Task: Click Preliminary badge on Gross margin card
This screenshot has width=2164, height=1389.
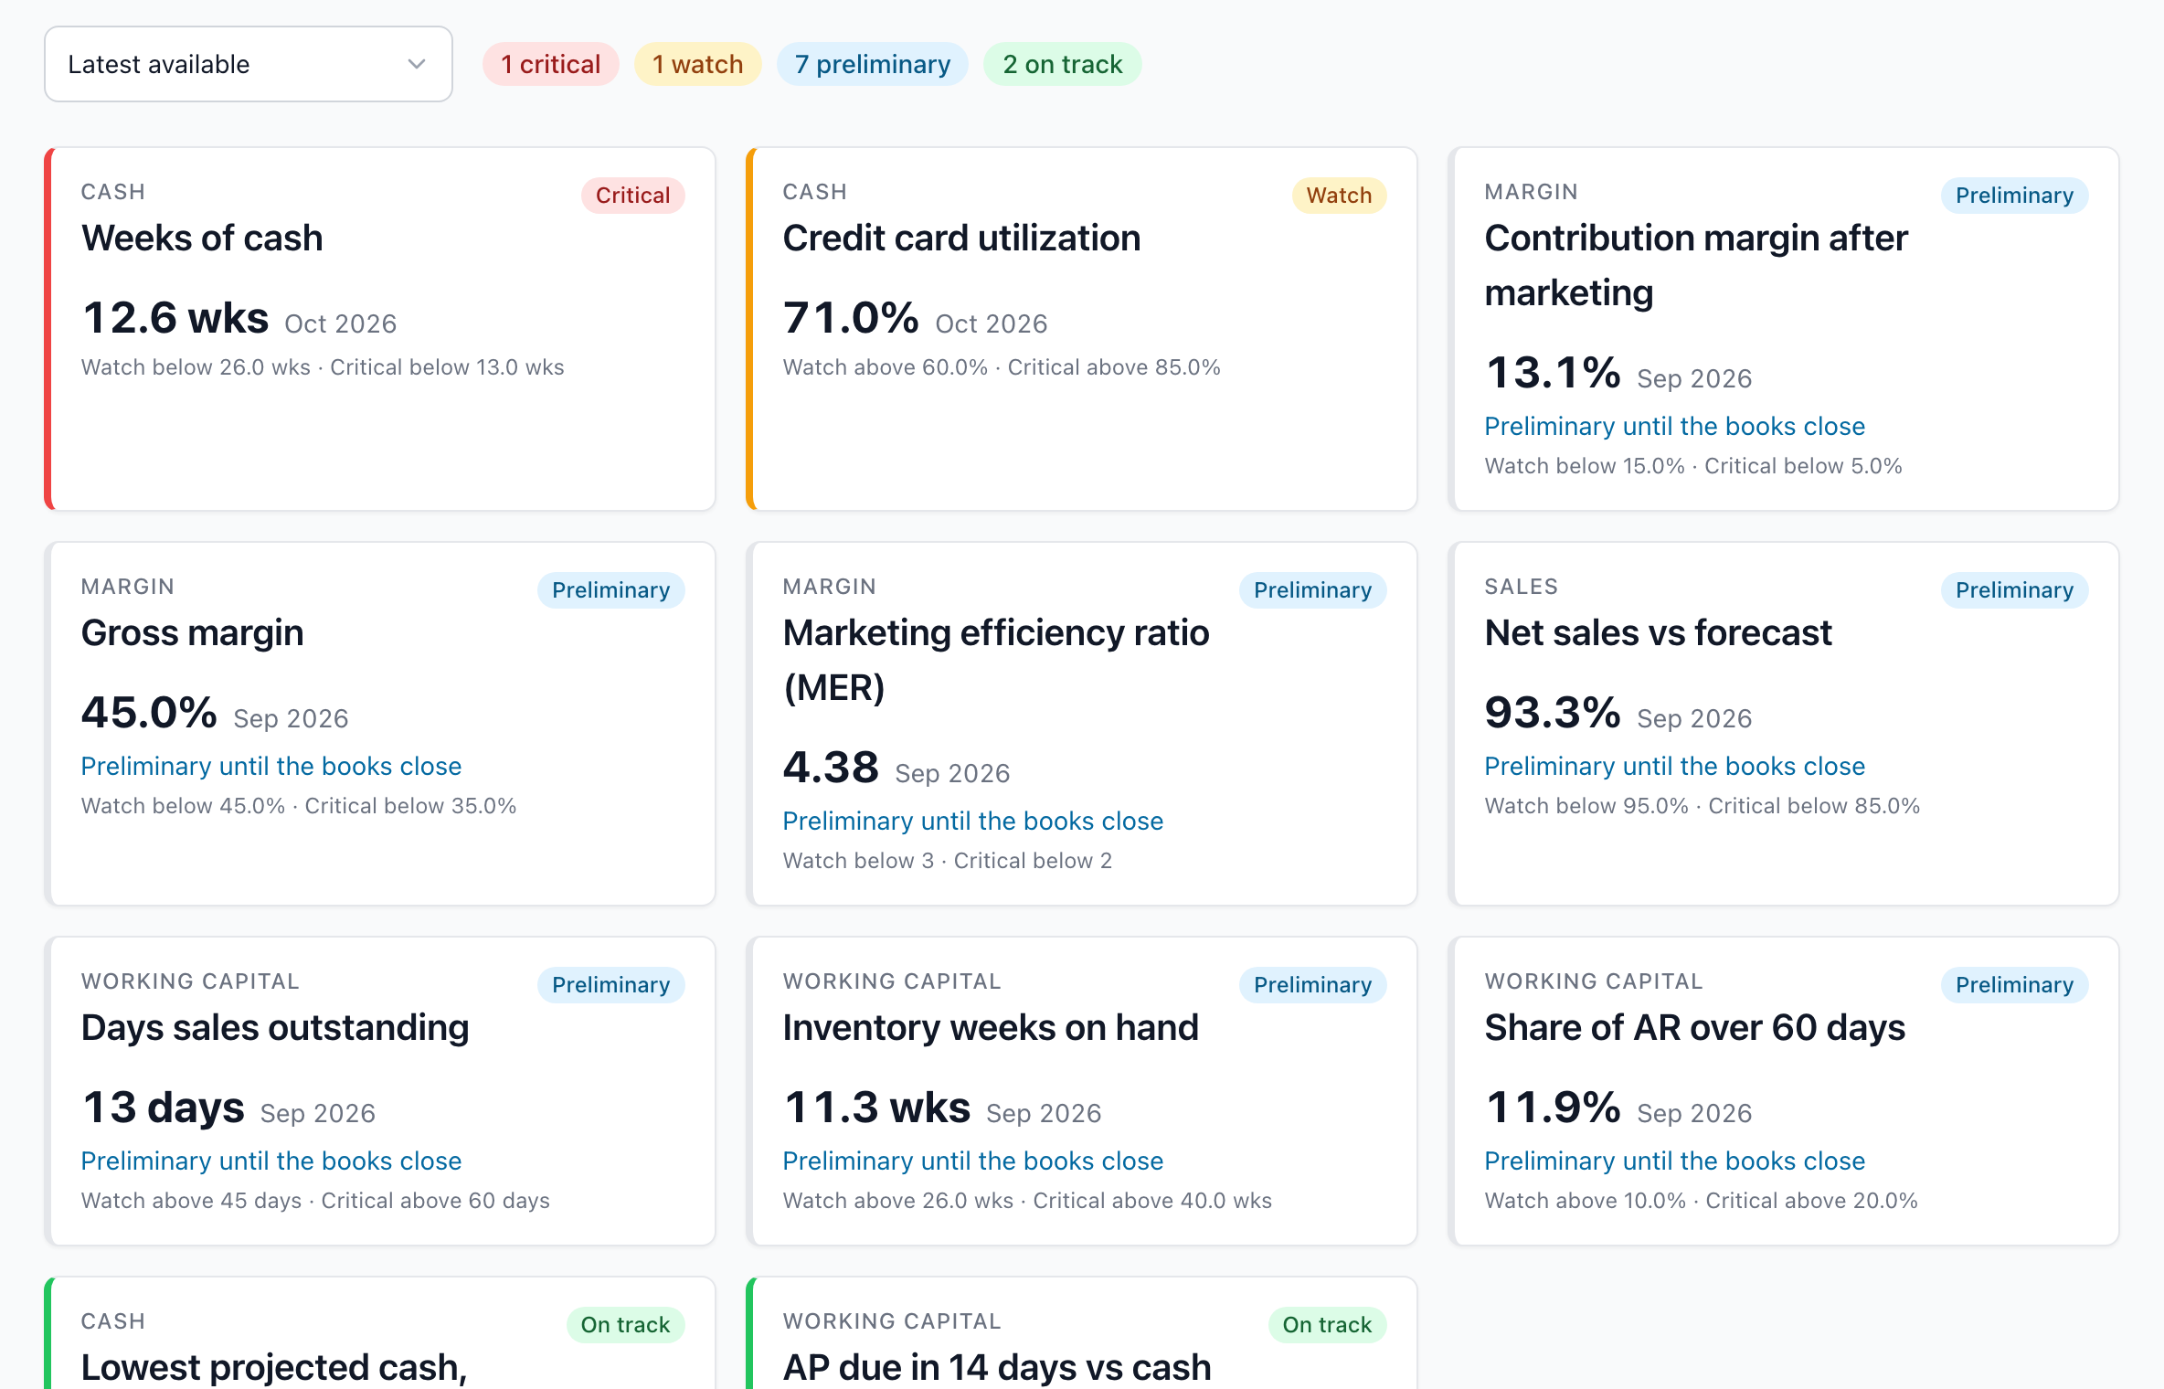Action: [610, 589]
